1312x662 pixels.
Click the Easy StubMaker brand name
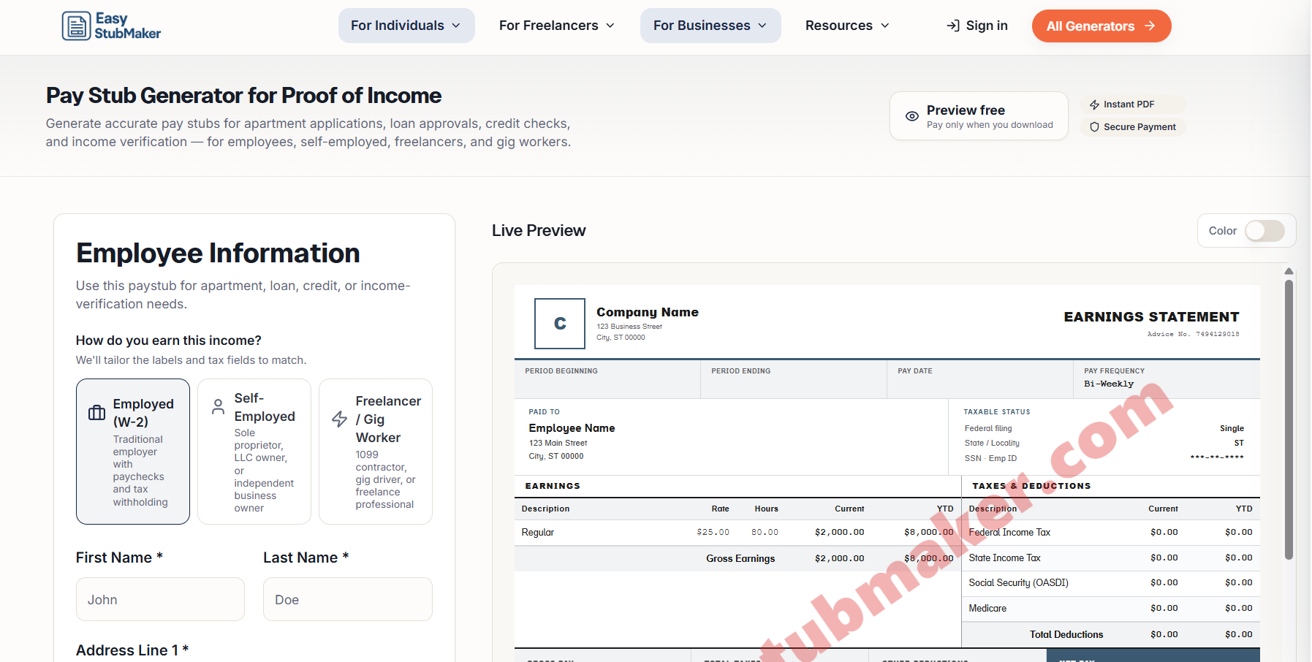[x=128, y=26]
